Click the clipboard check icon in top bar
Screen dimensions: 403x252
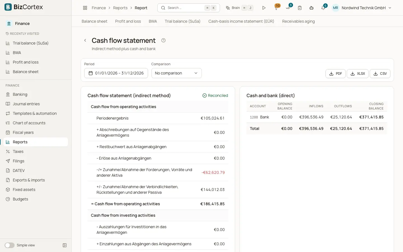click(x=300, y=8)
